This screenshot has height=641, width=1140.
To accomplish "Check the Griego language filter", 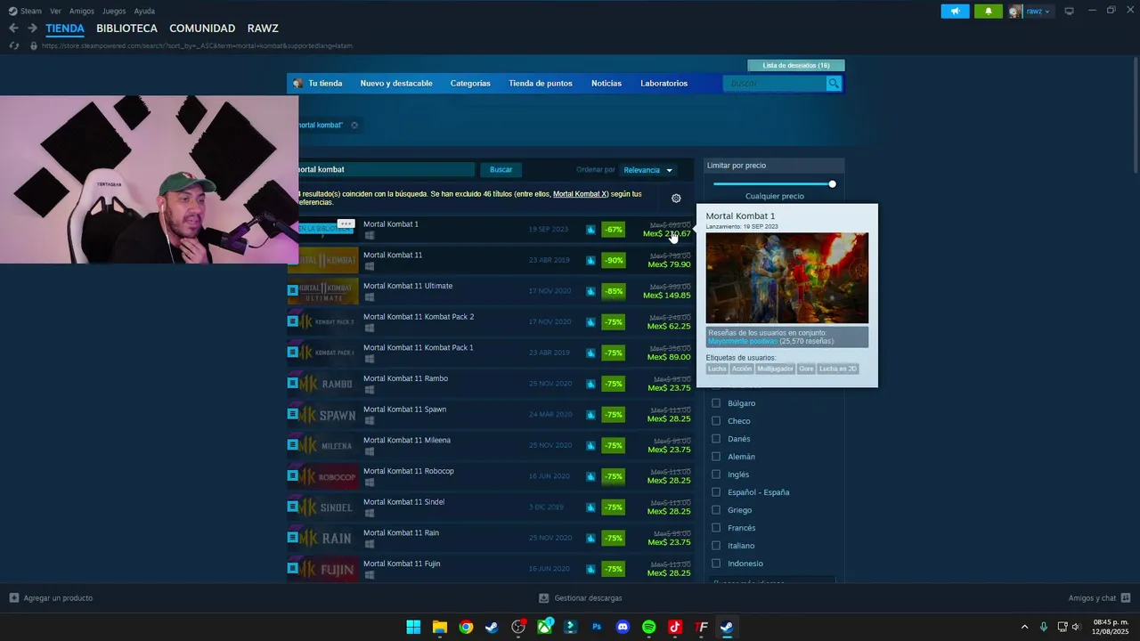I will tap(716, 510).
